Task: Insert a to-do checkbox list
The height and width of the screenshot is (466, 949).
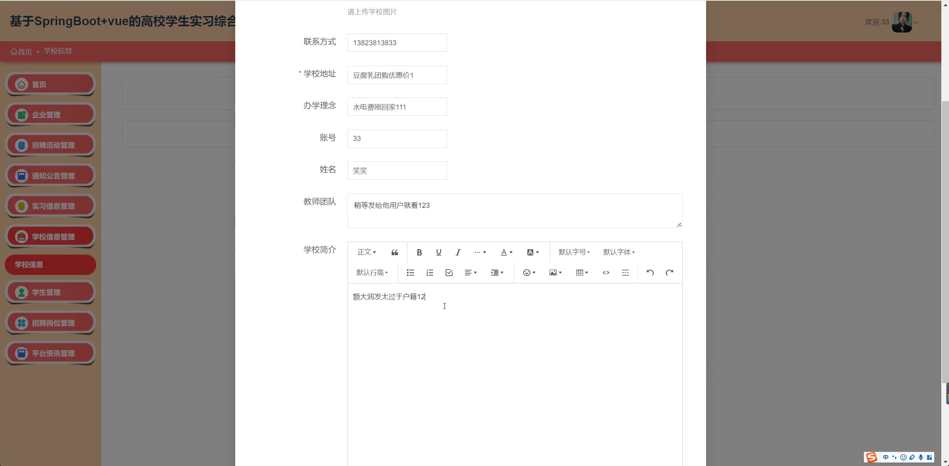Action: pos(449,272)
